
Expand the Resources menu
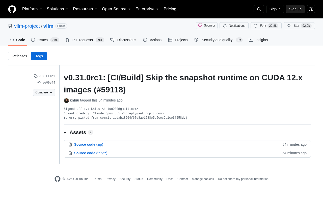pyautogui.click(x=85, y=9)
